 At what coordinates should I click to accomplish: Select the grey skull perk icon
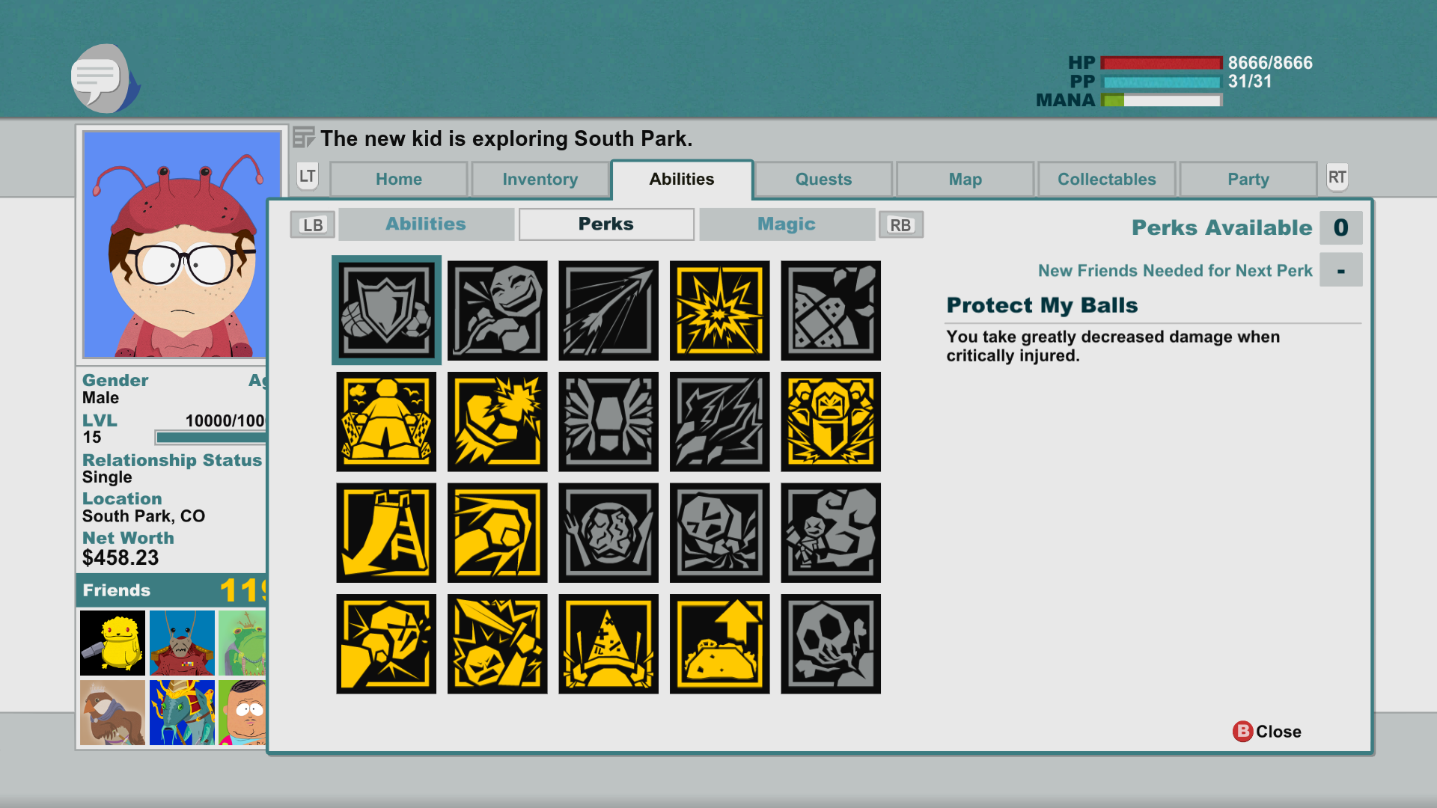pyautogui.click(x=831, y=644)
